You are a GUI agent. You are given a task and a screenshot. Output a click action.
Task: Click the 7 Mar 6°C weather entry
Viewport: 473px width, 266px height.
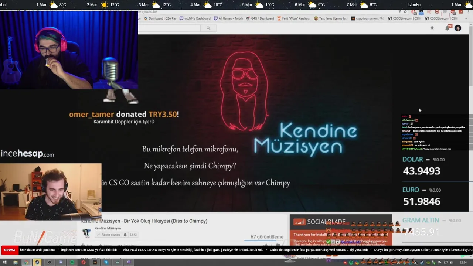pyautogui.click(x=362, y=5)
